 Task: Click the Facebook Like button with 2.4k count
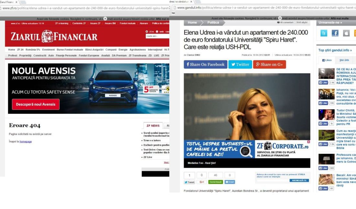(x=323, y=83)
